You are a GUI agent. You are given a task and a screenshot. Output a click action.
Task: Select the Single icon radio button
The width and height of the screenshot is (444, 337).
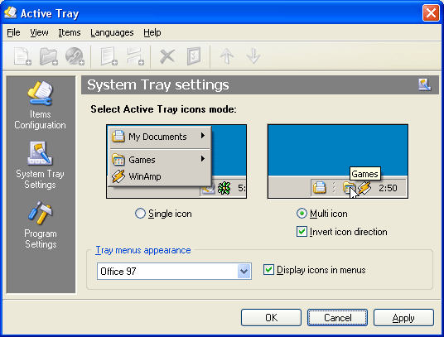tap(140, 214)
